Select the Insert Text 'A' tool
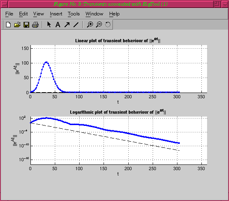 tap(58, 24)
